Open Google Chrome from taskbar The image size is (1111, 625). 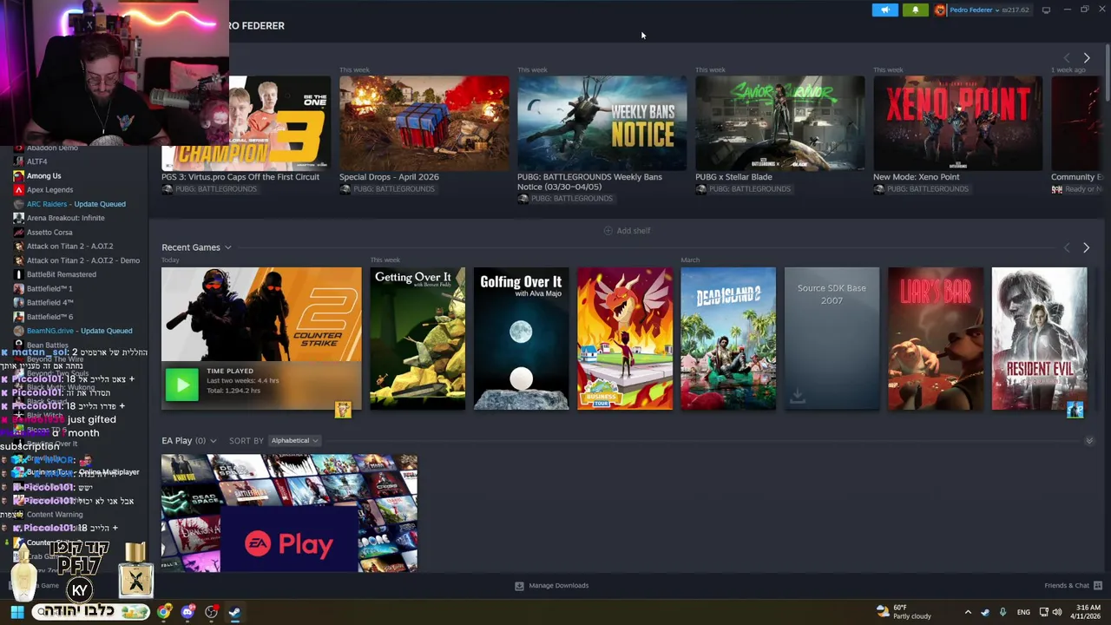(164, 612)
